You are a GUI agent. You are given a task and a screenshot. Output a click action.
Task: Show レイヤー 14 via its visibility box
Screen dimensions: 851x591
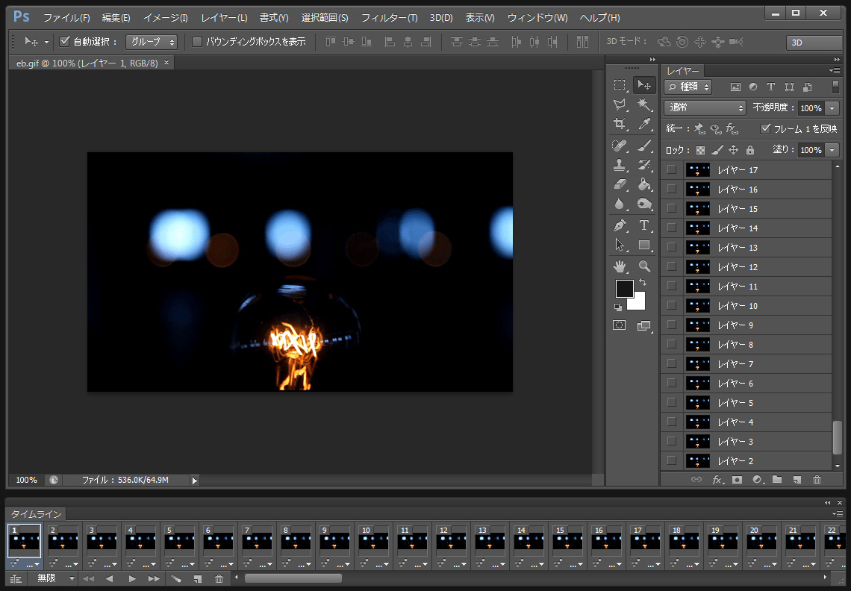point(672,228)
